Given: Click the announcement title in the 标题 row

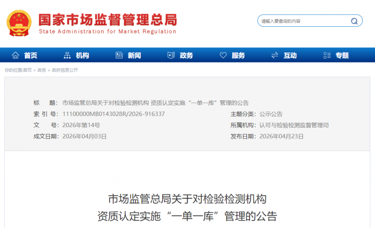Looking at the screenshot, I should [155, 103].
